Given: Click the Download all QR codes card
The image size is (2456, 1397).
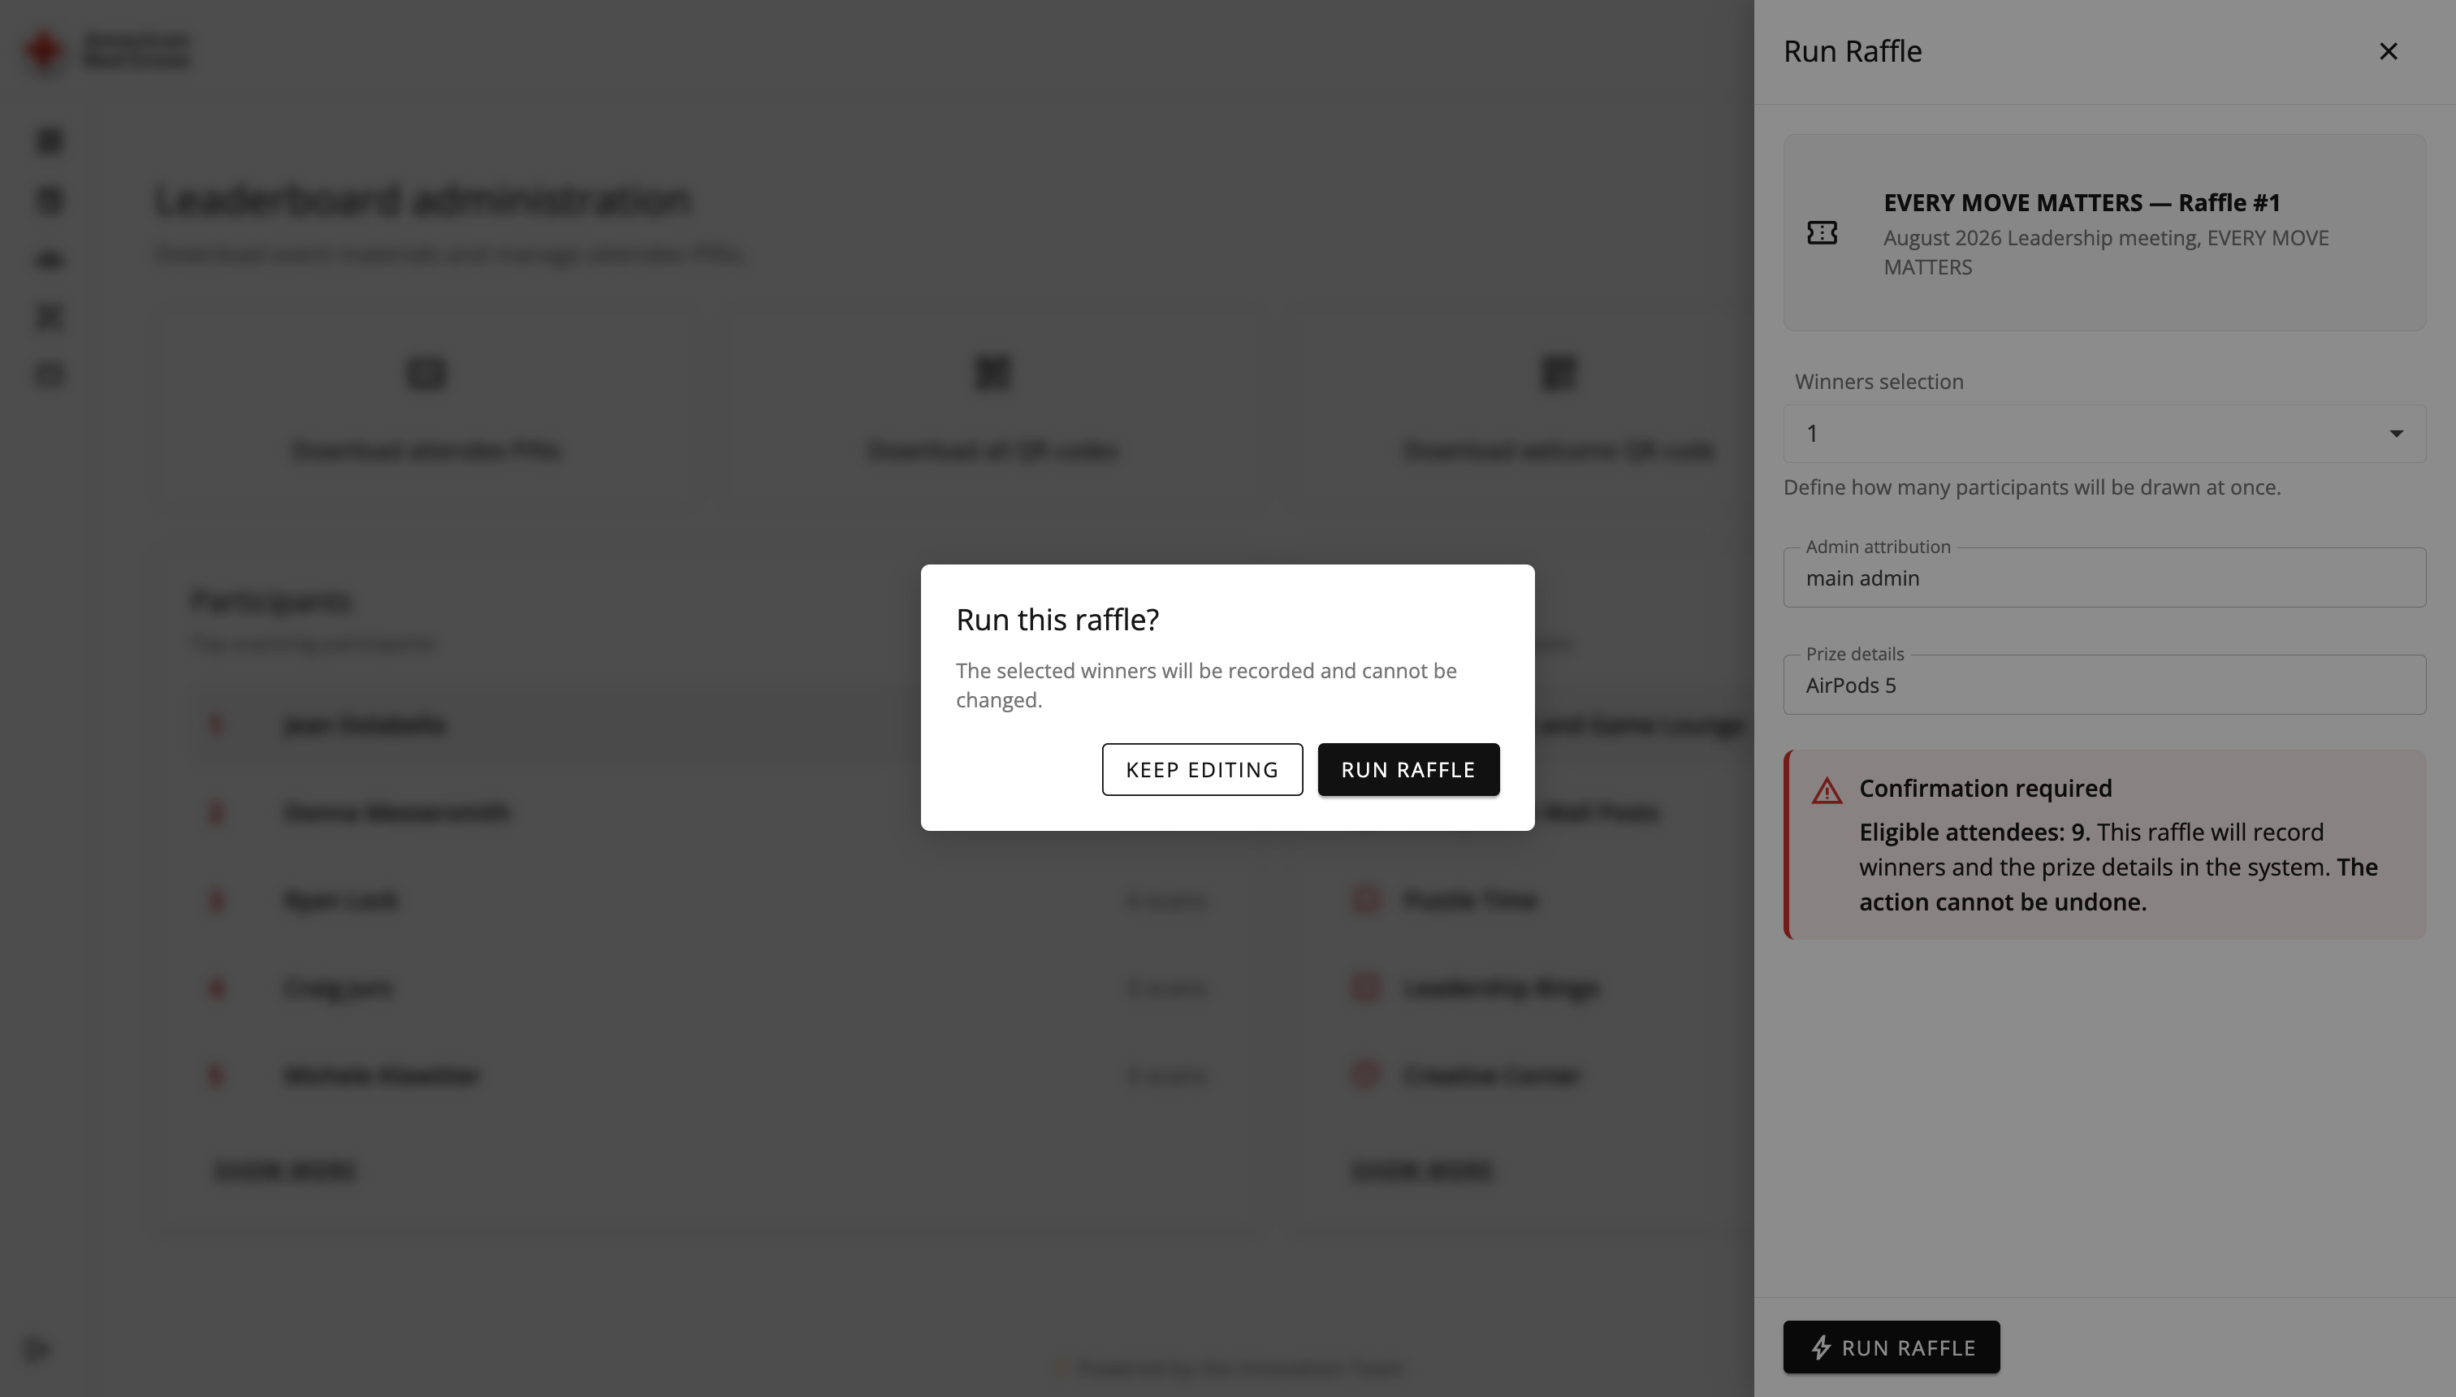Looking at the screenshot, I should tap(992, 413).
